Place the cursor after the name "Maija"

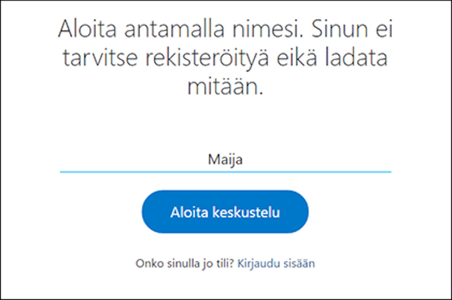pyautogui.click(x=243, y=159)
